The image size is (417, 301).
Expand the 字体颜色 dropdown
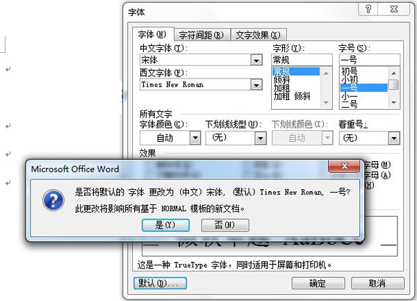coord(195,138)
